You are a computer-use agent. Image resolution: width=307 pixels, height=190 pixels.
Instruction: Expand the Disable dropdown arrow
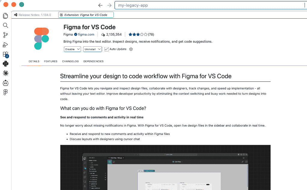click(x=78, y=49)
